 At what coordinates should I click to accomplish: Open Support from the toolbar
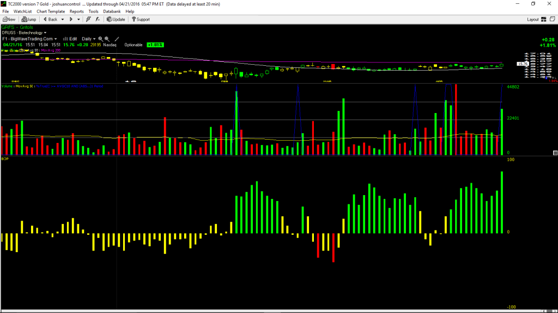141,20
